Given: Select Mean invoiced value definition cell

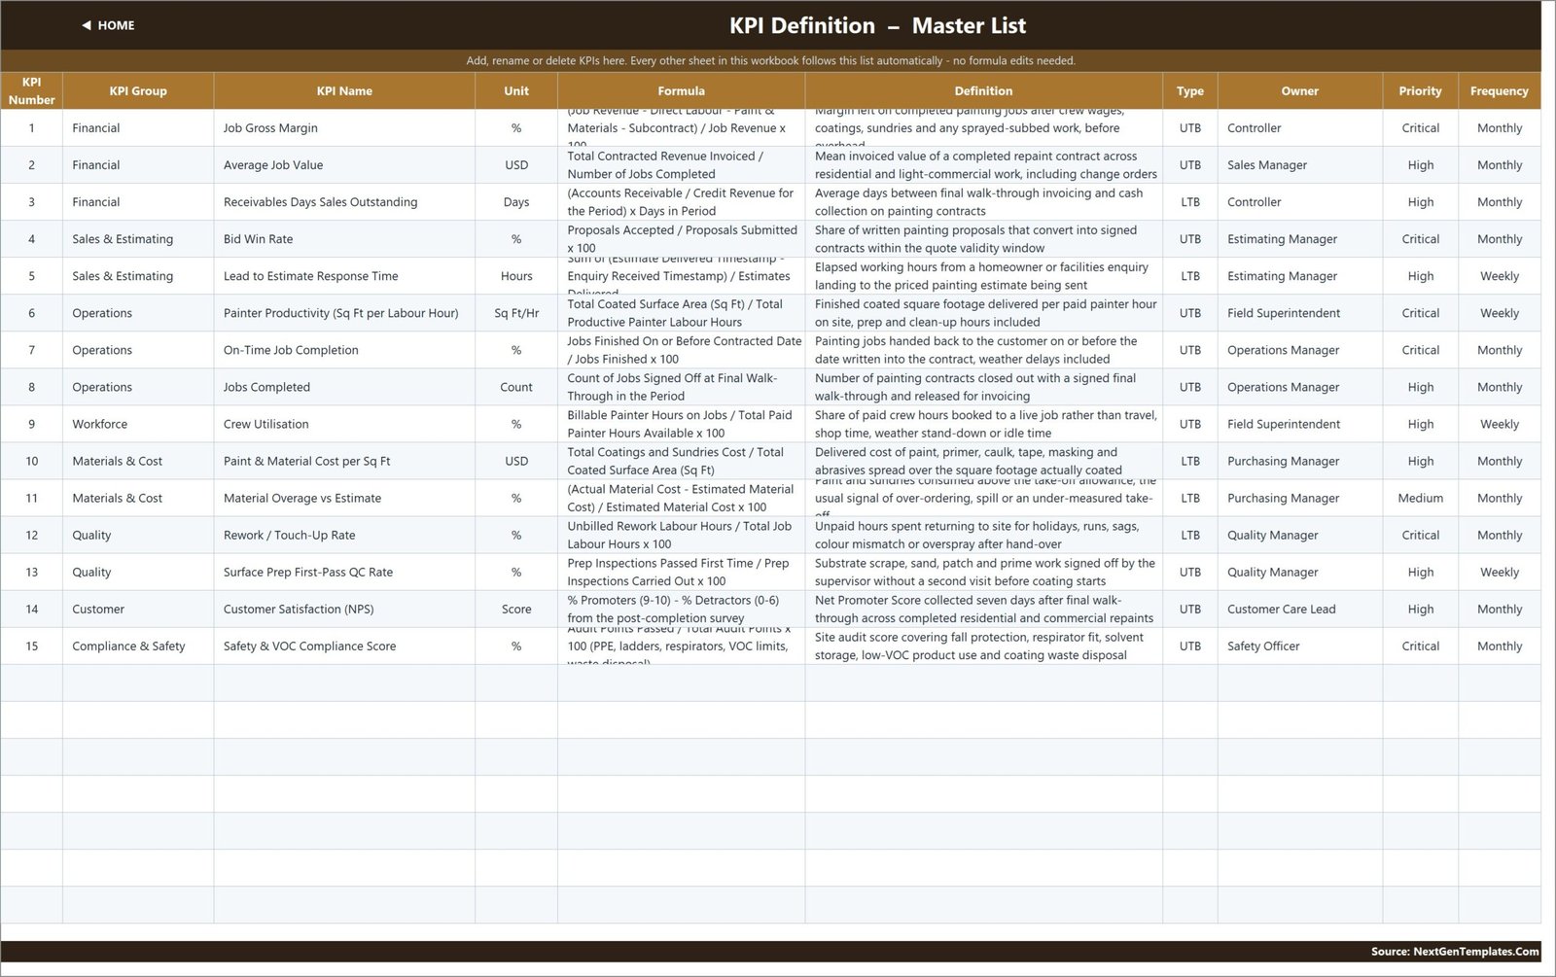Looking at the screenshot, I should point(983,165).
